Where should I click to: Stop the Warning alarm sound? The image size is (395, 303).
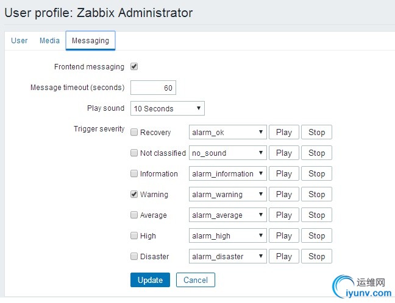317,194
